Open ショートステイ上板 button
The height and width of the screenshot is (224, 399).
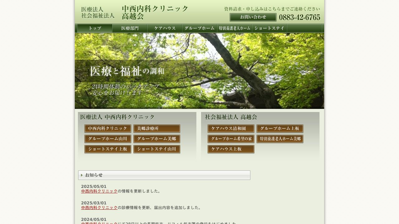(x=108, y=149)
